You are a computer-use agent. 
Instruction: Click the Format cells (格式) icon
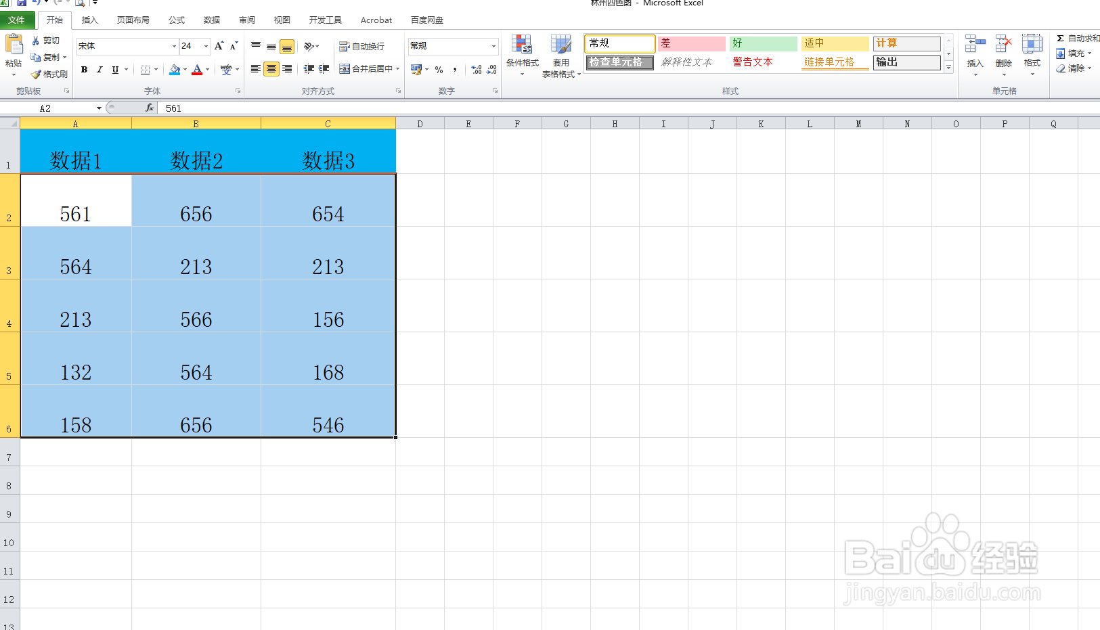[x=1032, y=45]
